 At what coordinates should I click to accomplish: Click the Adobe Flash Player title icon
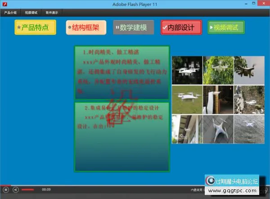[x=4, y=4]
